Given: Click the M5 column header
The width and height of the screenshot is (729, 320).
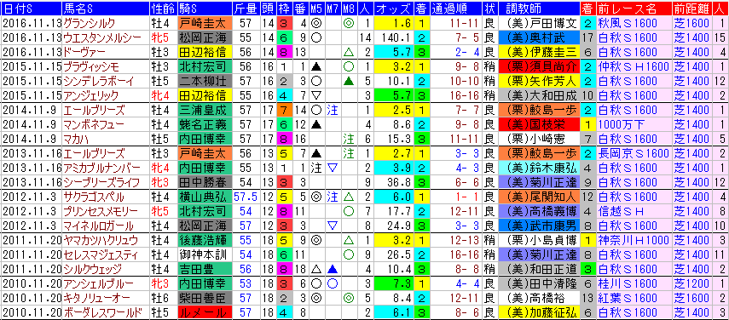Looking at the screenshot, I should click(x=316, y=9).
